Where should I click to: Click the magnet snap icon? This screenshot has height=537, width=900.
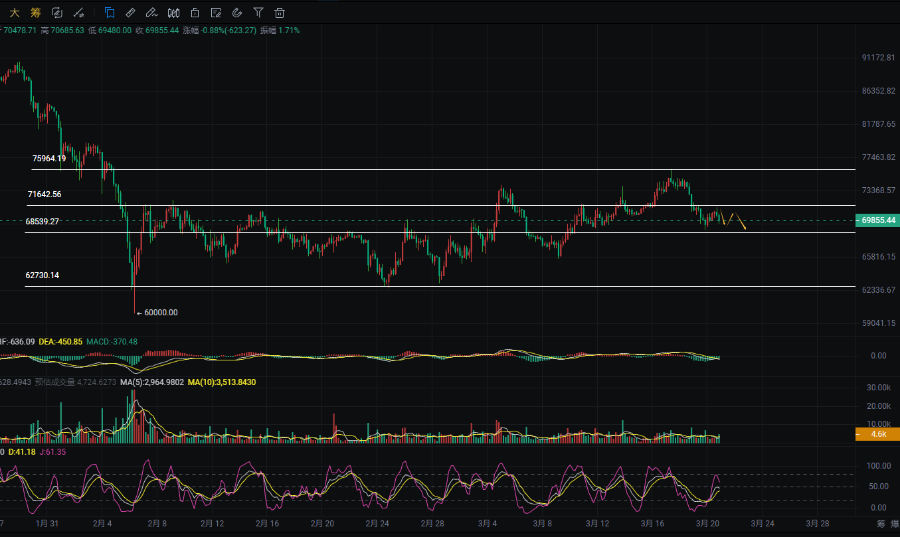237,12
